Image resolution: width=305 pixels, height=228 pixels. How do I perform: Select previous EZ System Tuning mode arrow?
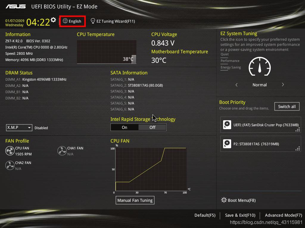(236, 85)
